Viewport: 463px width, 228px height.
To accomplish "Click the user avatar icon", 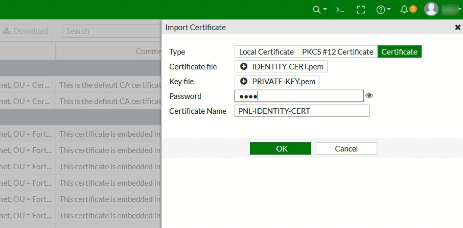I will [431, 9].
